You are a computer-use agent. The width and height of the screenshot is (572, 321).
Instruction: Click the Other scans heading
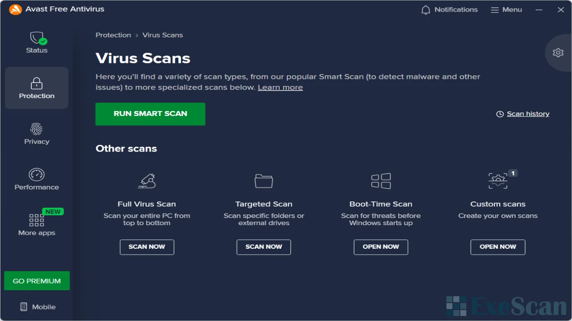point(126,148)
